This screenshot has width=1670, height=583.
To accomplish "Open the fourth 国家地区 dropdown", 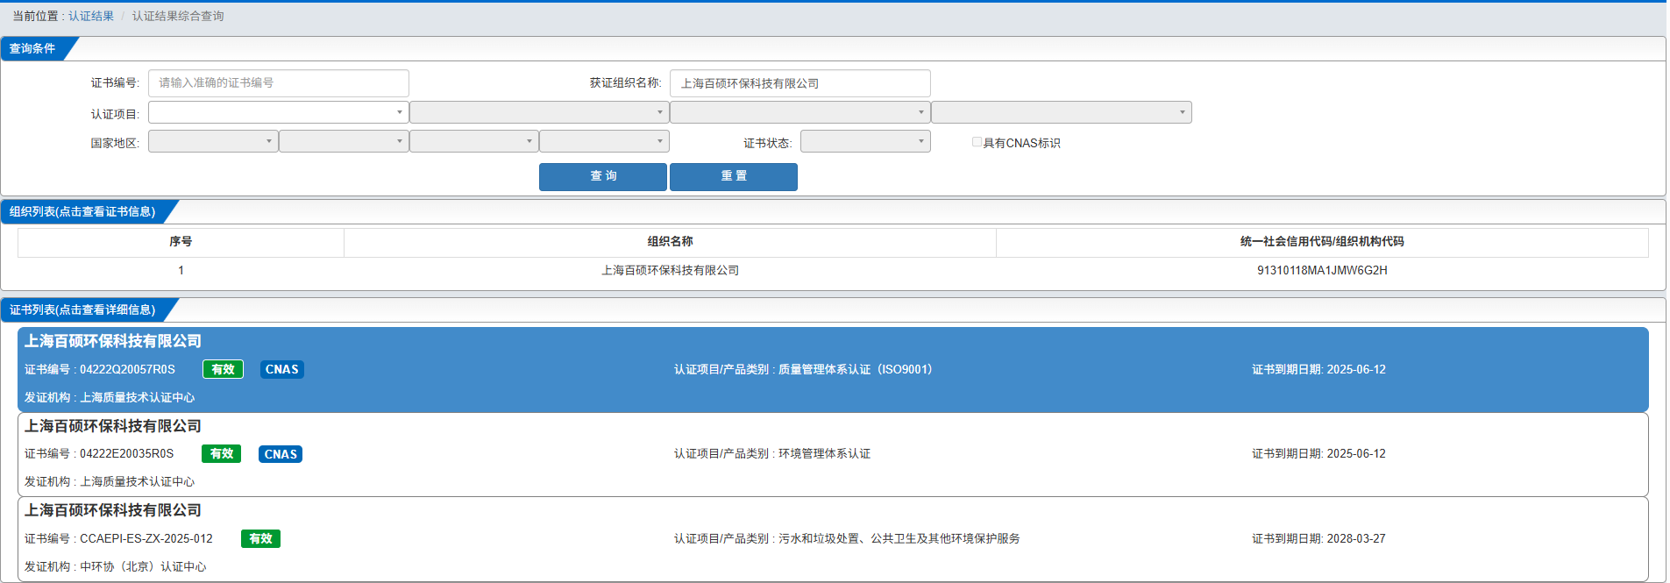I will tap(605, 141).
